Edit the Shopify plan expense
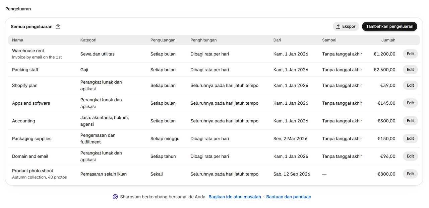The height and width of the screenshot is (208, 429). coord(410,85)
